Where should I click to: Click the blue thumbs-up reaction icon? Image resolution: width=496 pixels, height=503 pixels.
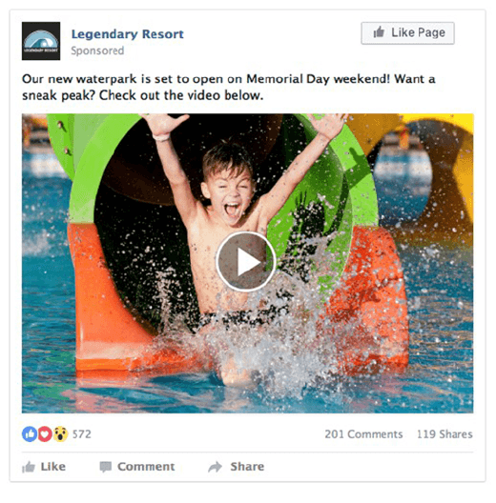click(x=30, y=434)
